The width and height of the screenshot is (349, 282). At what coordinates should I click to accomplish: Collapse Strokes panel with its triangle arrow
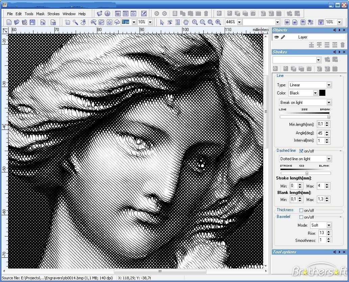(x=340, y=52)
